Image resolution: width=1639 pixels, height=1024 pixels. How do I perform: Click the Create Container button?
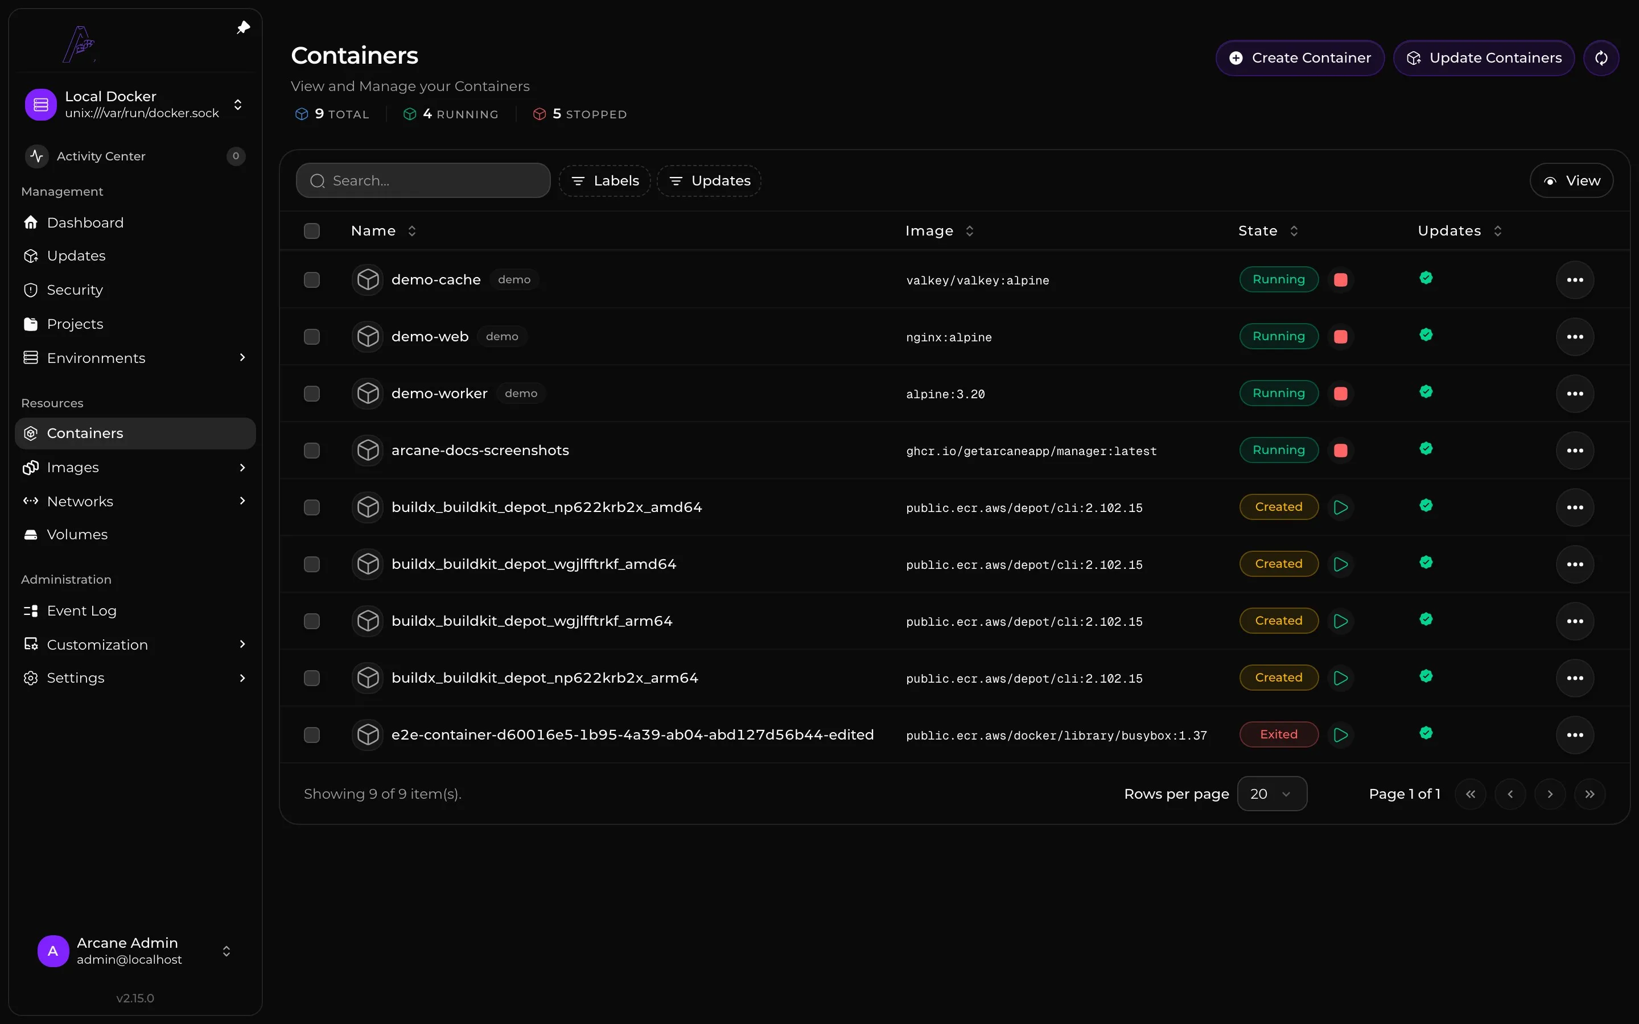[1300, 58]
